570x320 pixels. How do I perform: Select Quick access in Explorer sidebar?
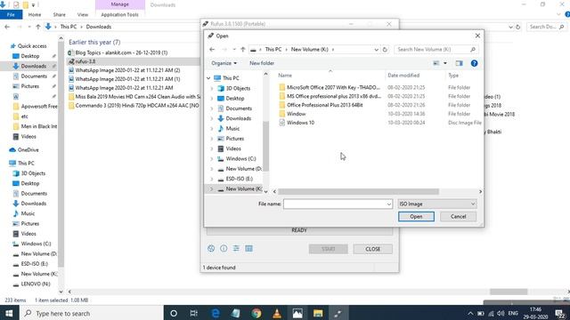(32, 46)
